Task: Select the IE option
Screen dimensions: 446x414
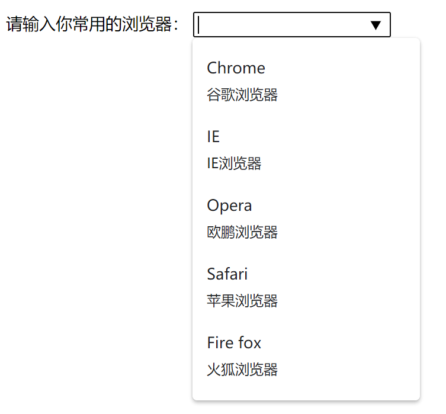Action: [x=213, y=136]
